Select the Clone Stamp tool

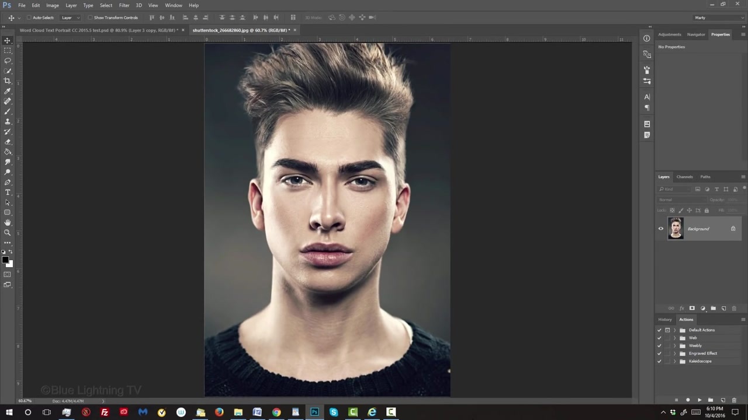point(8,121)
